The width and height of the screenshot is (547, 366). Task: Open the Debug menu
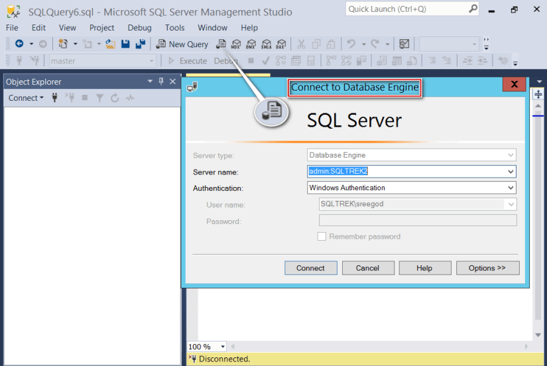click(139, 28)
